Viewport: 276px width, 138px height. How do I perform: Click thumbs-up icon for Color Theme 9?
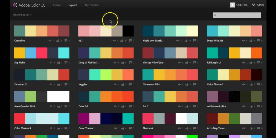pos(59,128)
